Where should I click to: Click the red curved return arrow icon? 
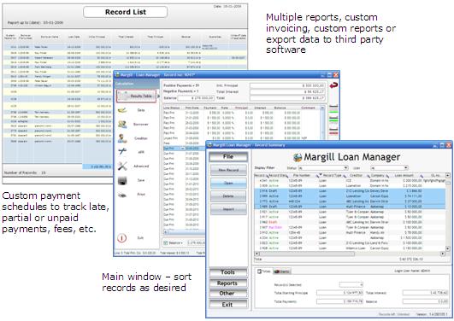[x=333, y=85]
